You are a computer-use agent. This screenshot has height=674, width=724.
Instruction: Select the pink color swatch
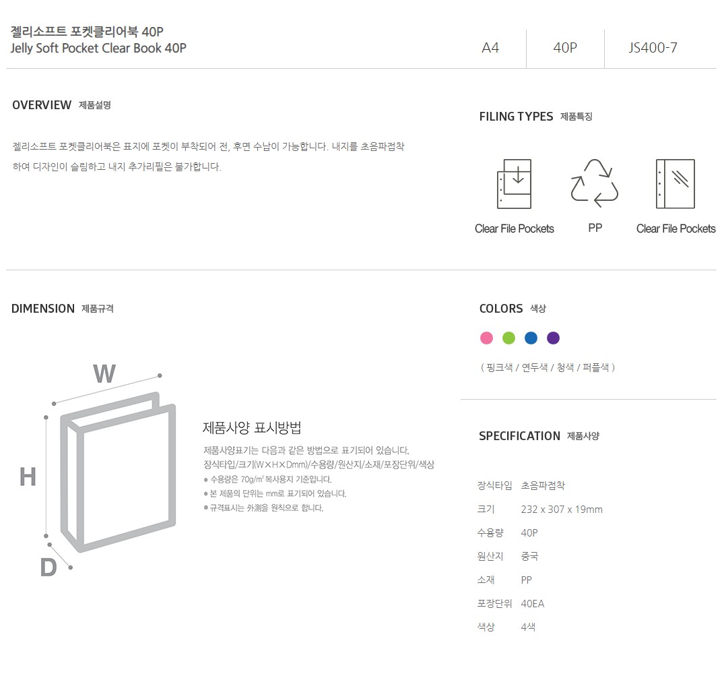click(486, 338)
